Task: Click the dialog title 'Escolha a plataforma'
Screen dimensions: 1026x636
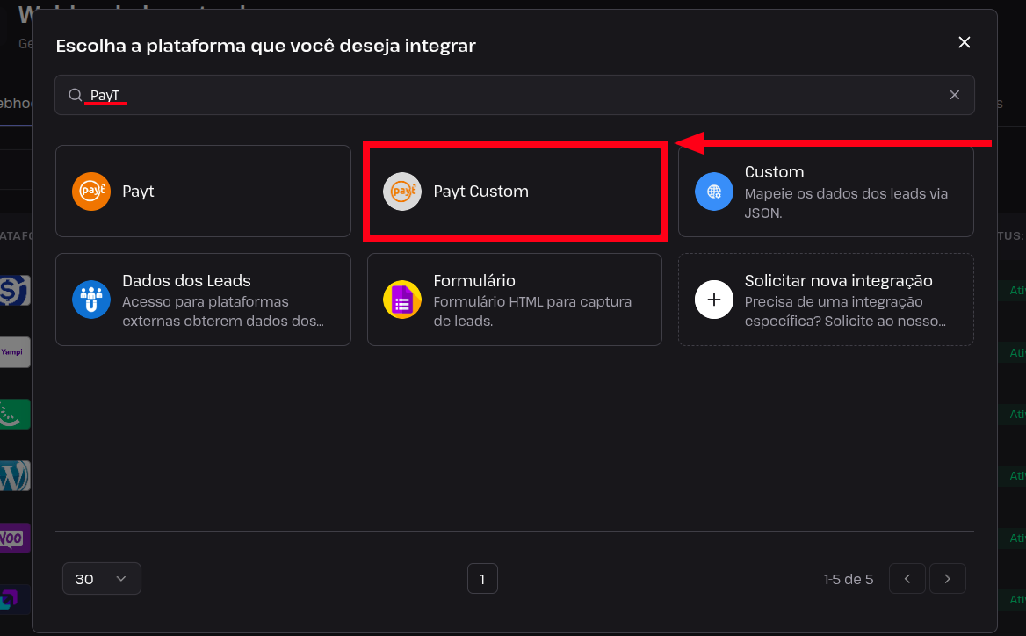Action: click(x=265, y=46)
